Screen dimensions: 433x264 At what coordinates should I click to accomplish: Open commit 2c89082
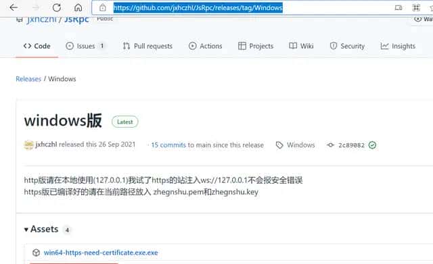[352, 145]
